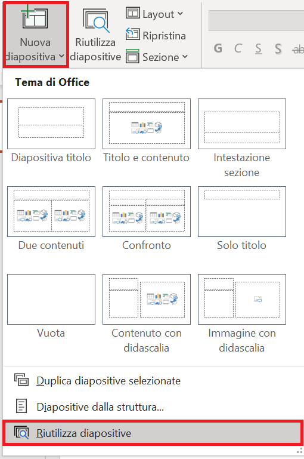This screenshot has height=459, width=304.
Task: Toggle text shadow with the shadowed S button
Action: tap(278, 48)
